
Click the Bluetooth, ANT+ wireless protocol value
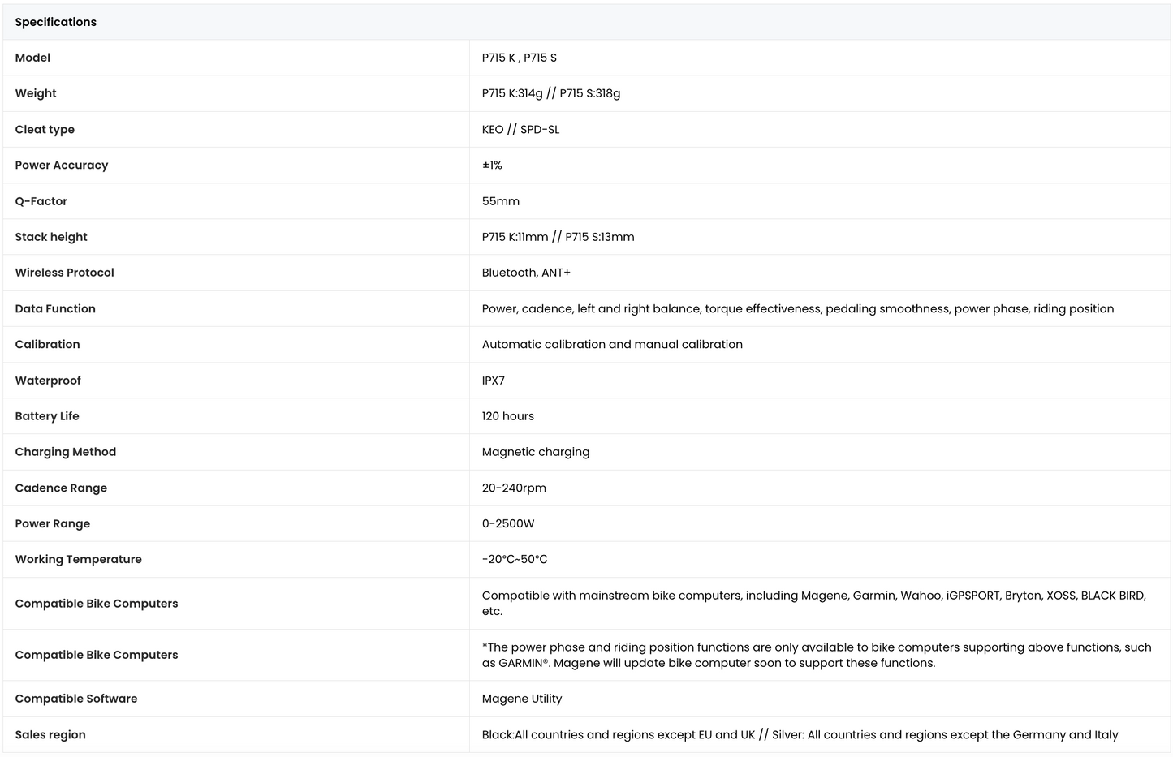pyautogui.click(x=526, y=273)
